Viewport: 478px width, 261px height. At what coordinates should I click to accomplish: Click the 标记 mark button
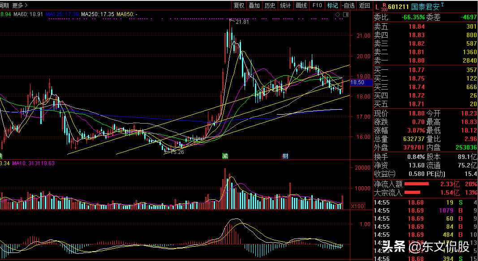[332, 5]
